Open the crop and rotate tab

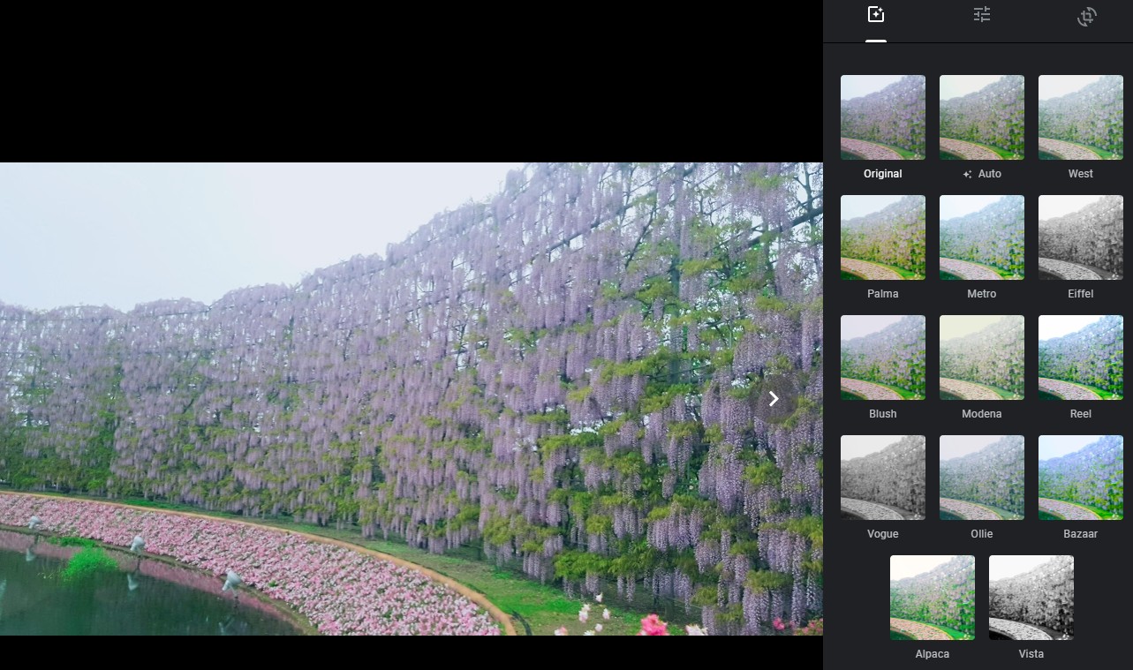[x=1086, y=17]
